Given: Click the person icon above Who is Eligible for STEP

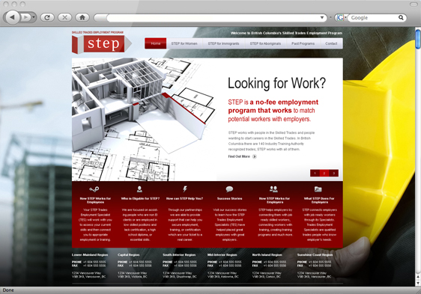Looking at the screenshot, I should (139, 189).
